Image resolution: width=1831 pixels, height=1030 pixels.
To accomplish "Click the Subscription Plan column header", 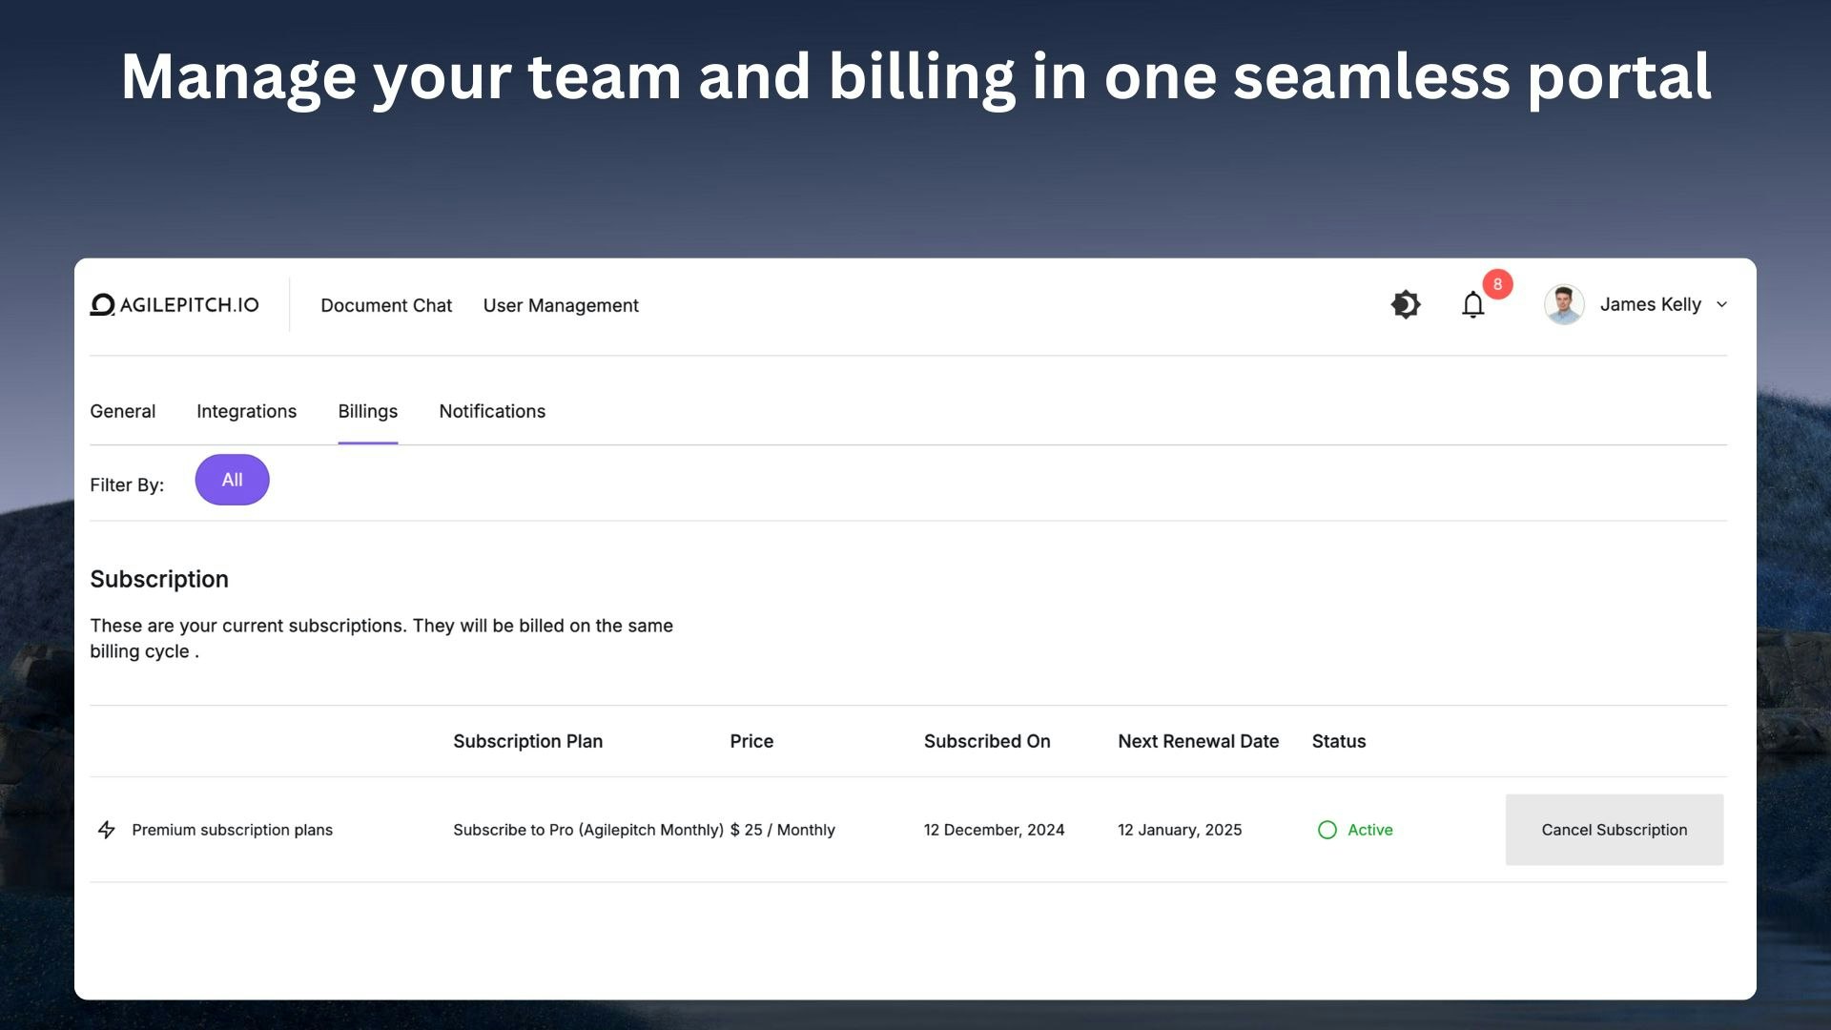I will (527, 742).
